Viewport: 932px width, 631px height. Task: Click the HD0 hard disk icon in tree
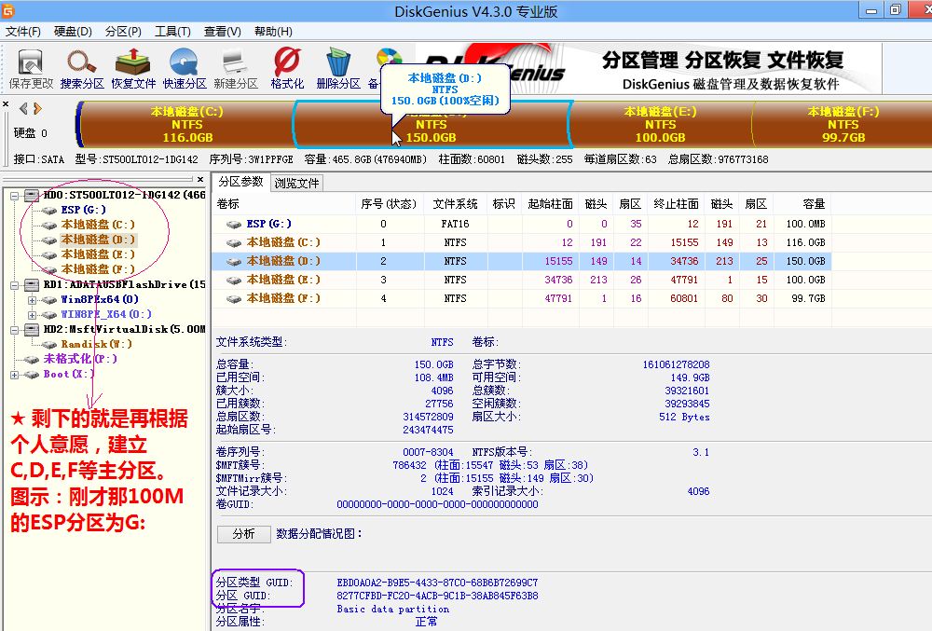point(31,194)
